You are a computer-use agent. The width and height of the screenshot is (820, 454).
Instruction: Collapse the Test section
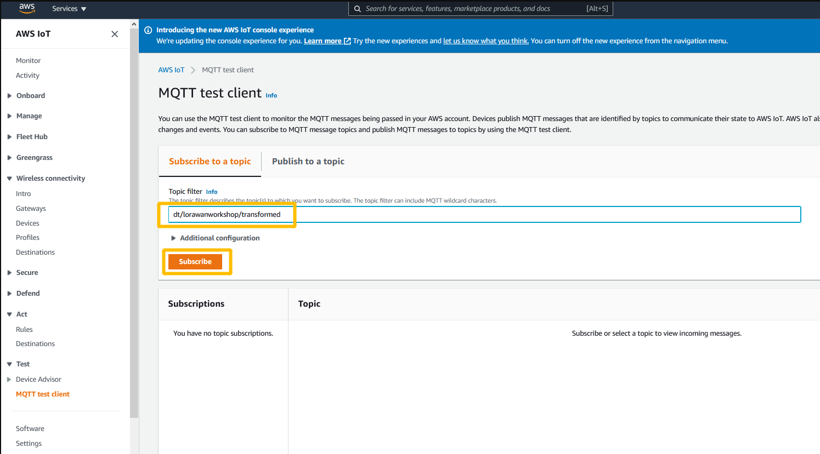pos(9,364)
